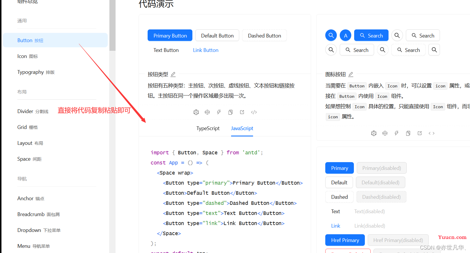Switch to the TypeScript code tab
470x253 pixels.
coord(208,128)
